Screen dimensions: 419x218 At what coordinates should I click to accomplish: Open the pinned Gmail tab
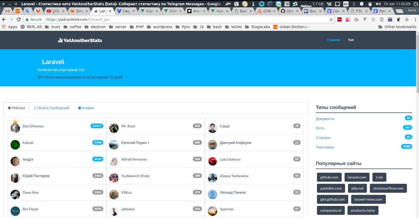click(7, 11)
